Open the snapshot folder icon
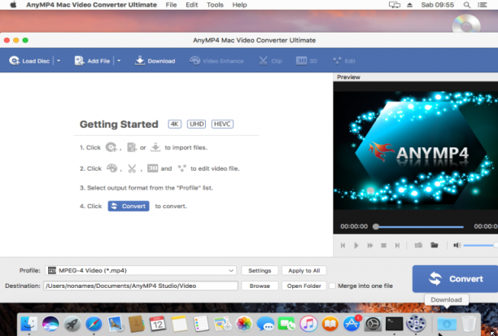This screenshot has height=336, width=498. [x=435, y=245]
